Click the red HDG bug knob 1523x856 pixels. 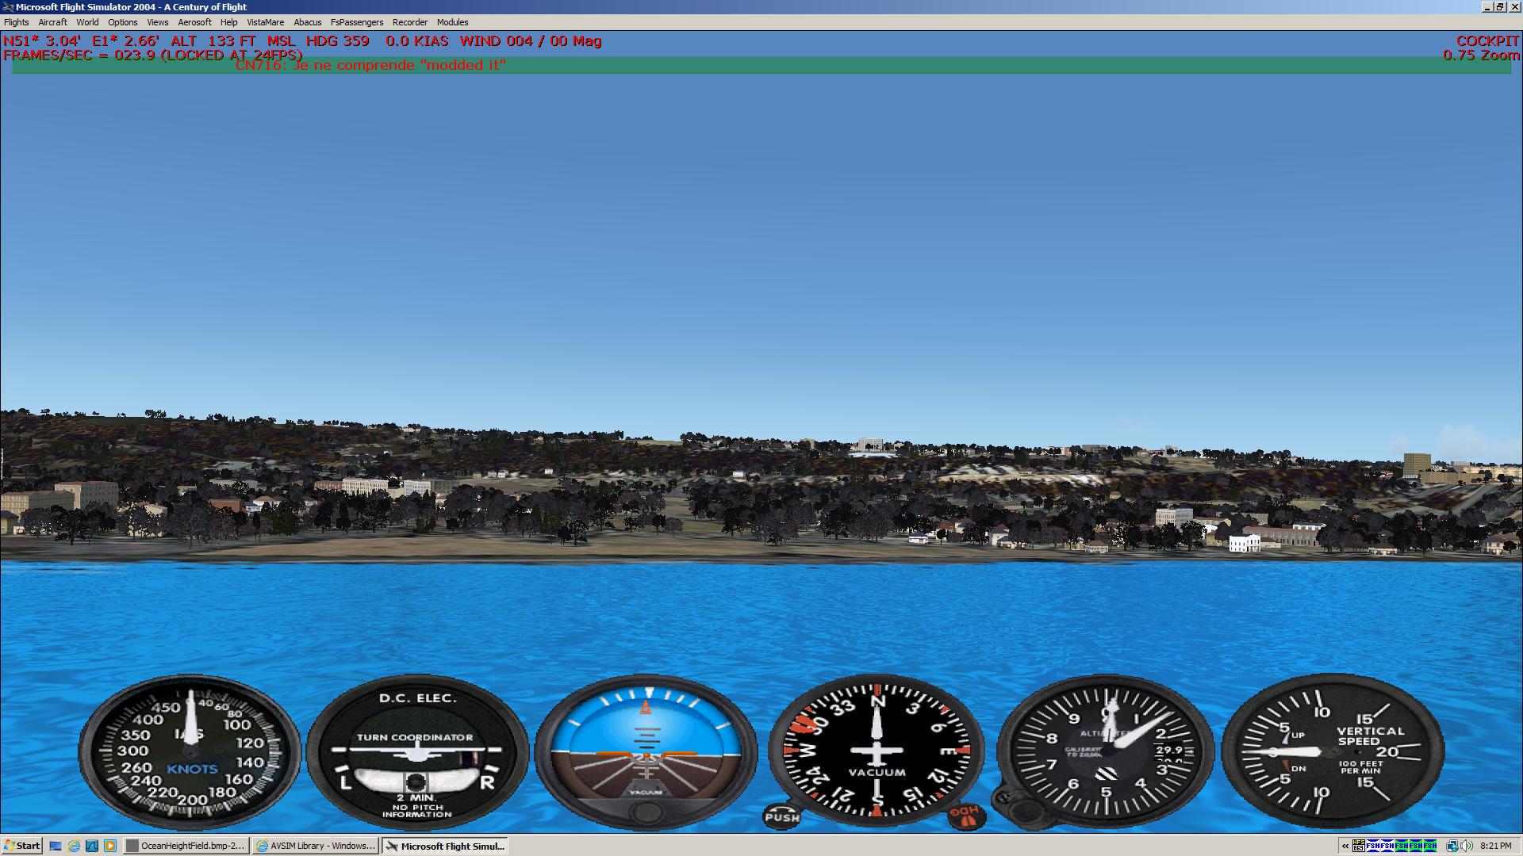click(x=966, y=816)
